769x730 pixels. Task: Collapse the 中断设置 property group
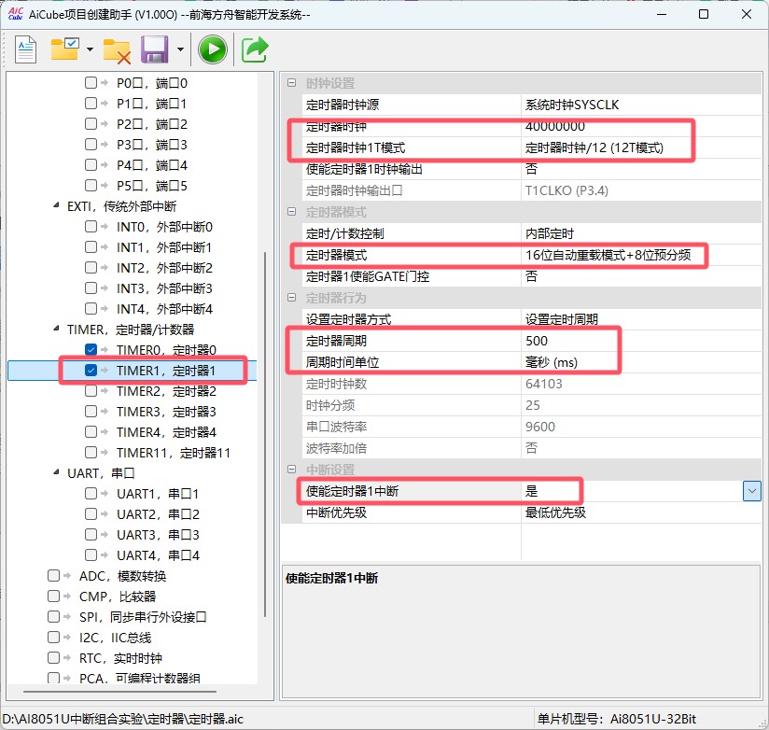pyautogui.click(x=291, y=470)
